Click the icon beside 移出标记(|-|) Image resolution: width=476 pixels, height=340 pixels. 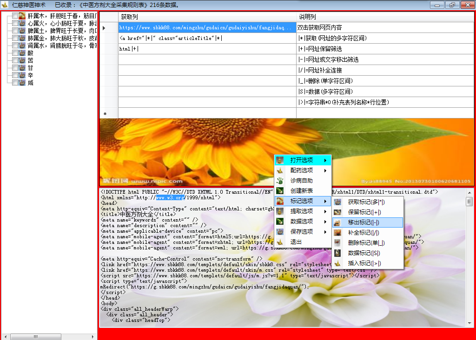pyautogui.click(x=337, y=222)
